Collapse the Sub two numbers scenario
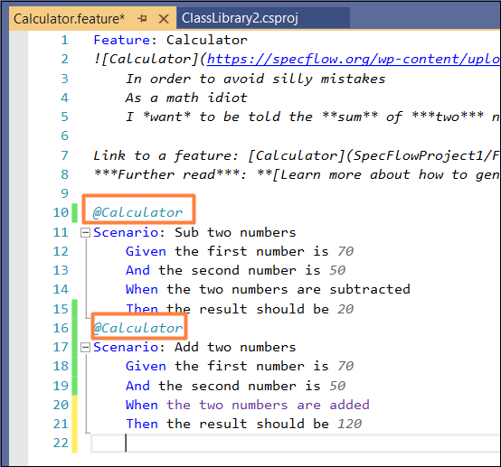 point(85,233)
